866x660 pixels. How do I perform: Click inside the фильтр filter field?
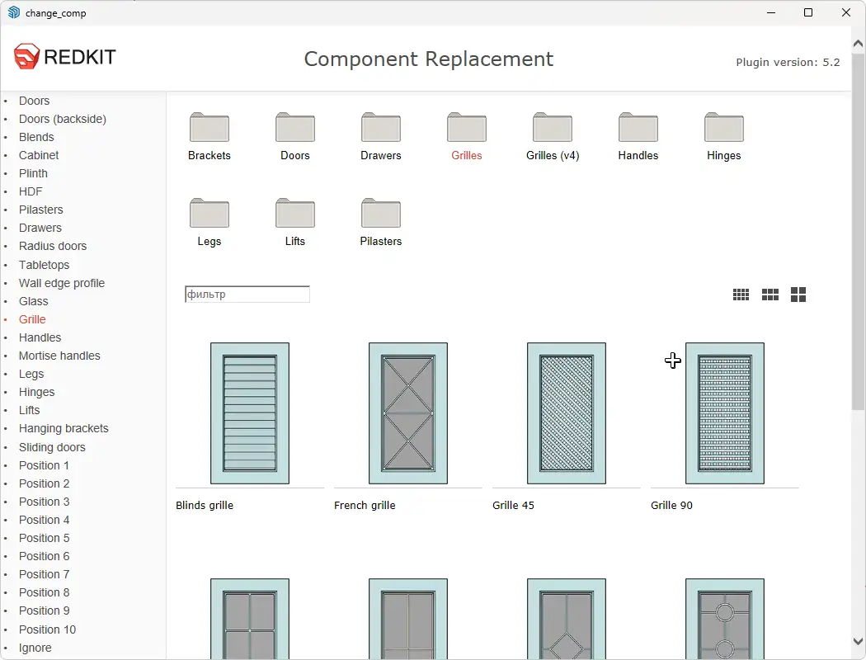tap(247, 294)
